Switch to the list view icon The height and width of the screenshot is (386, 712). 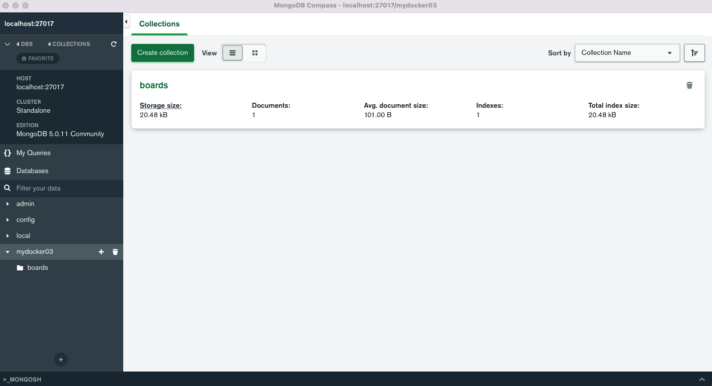click(233, 53)
